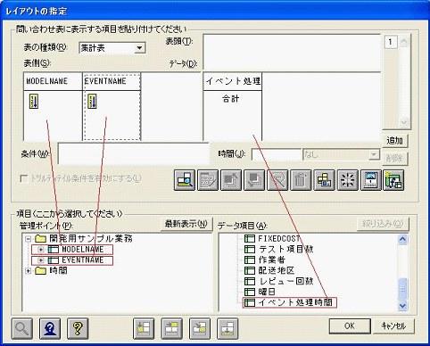Expand the EVENTNAME tree node

click(41, 260)
